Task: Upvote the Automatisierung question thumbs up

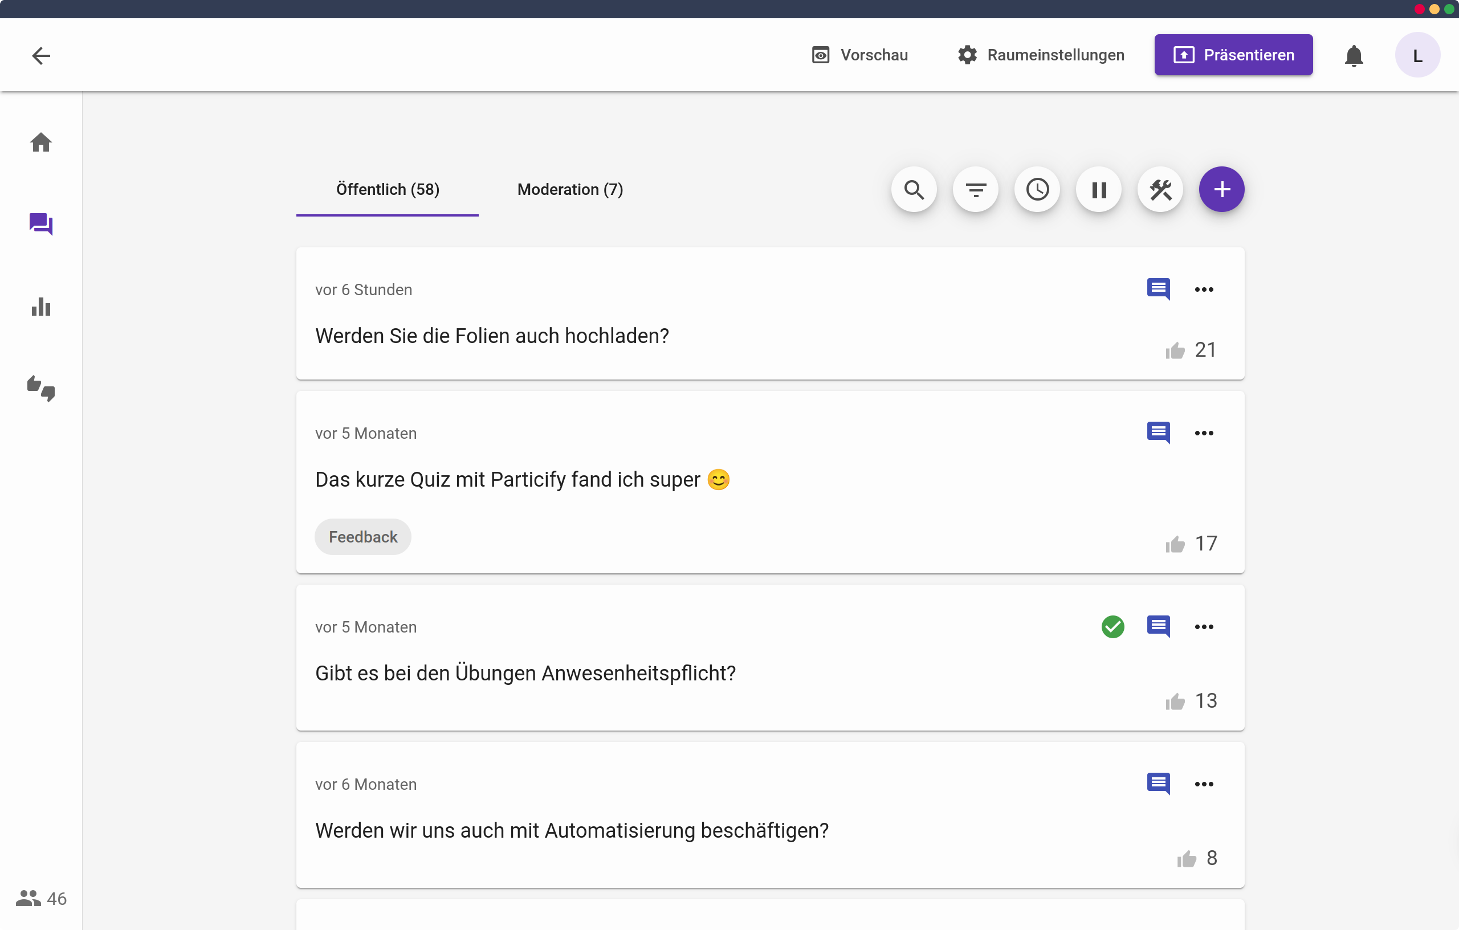Action: click(1187, 859)
